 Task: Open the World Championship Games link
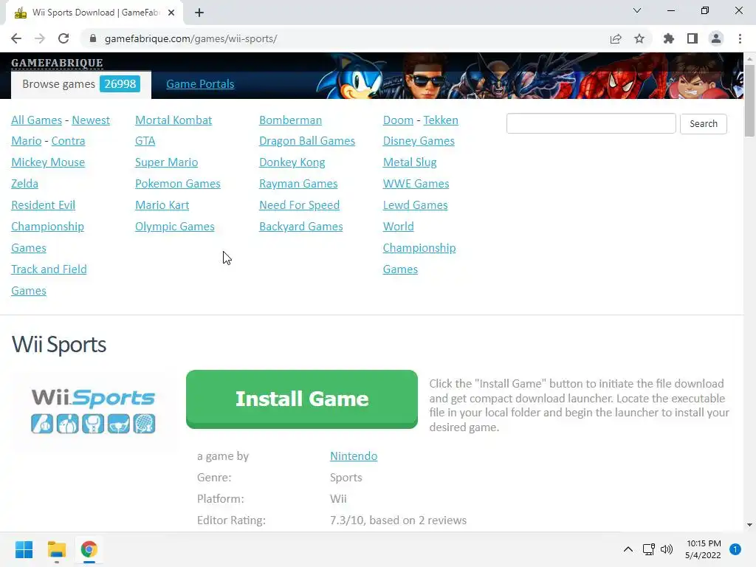pyautogui.click(x=419, y=248)
